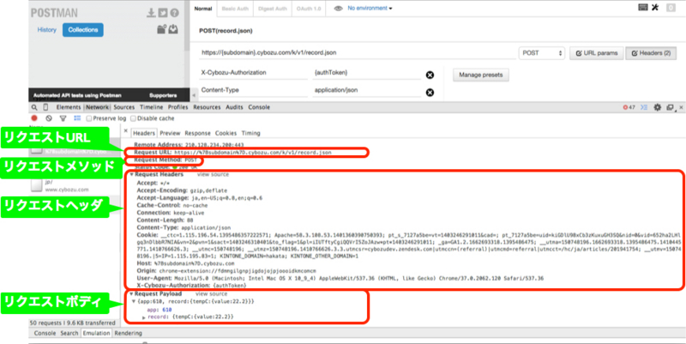Click the {authToken} header value field
Viewport: 686px width, 344px height.
click(x=367, y=74)
